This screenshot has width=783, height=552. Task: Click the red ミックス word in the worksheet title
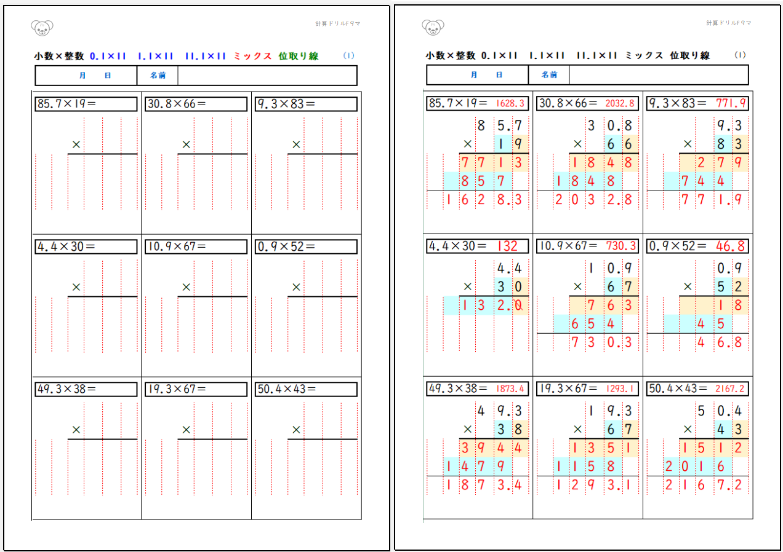click(x=252, y=56)
